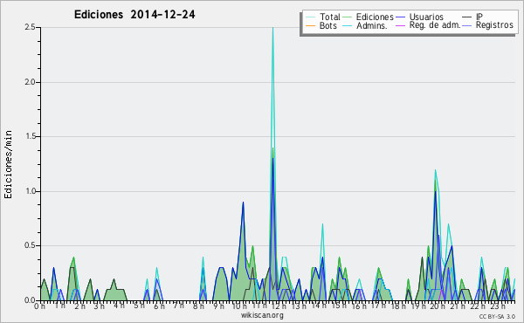Viewport: 524px width, 323px height.
Task: Click the '8 h' x-axis label
Action: (198, 306)
